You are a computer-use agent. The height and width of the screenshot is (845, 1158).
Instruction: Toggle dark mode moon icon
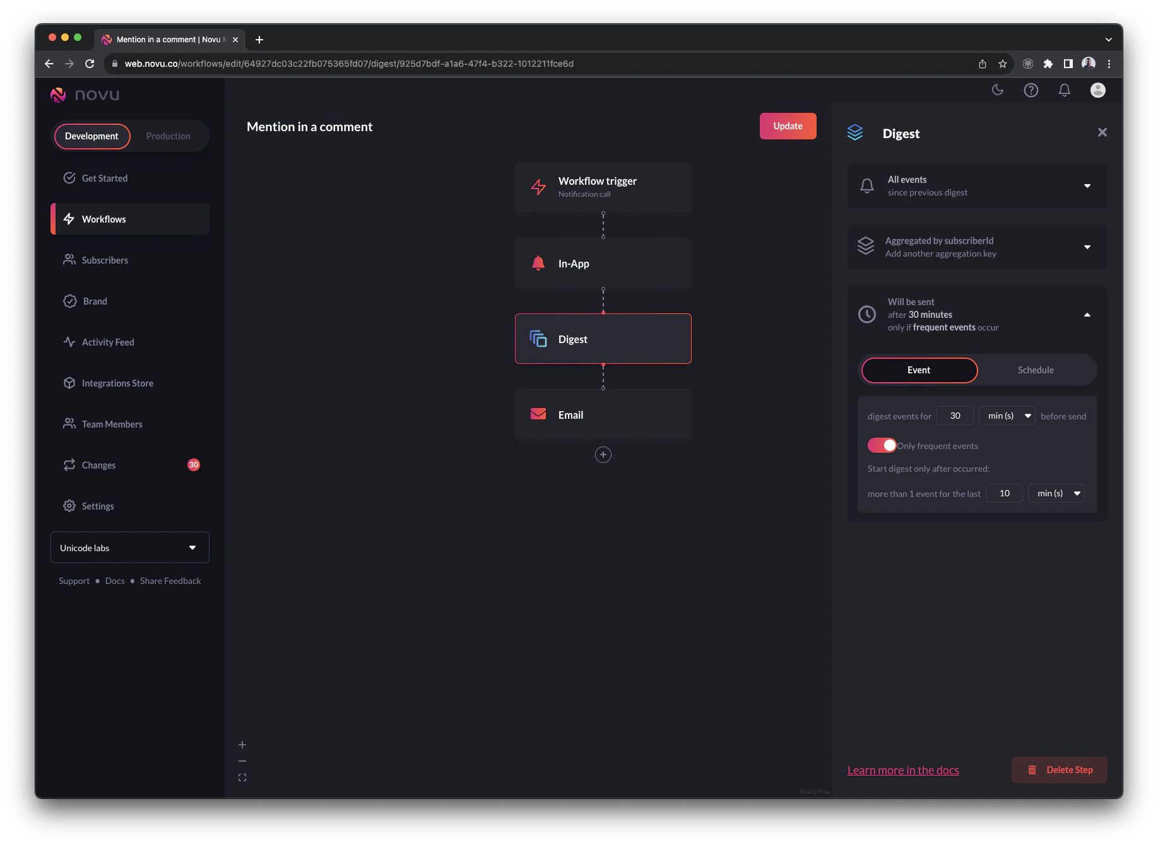click(998, 90)
